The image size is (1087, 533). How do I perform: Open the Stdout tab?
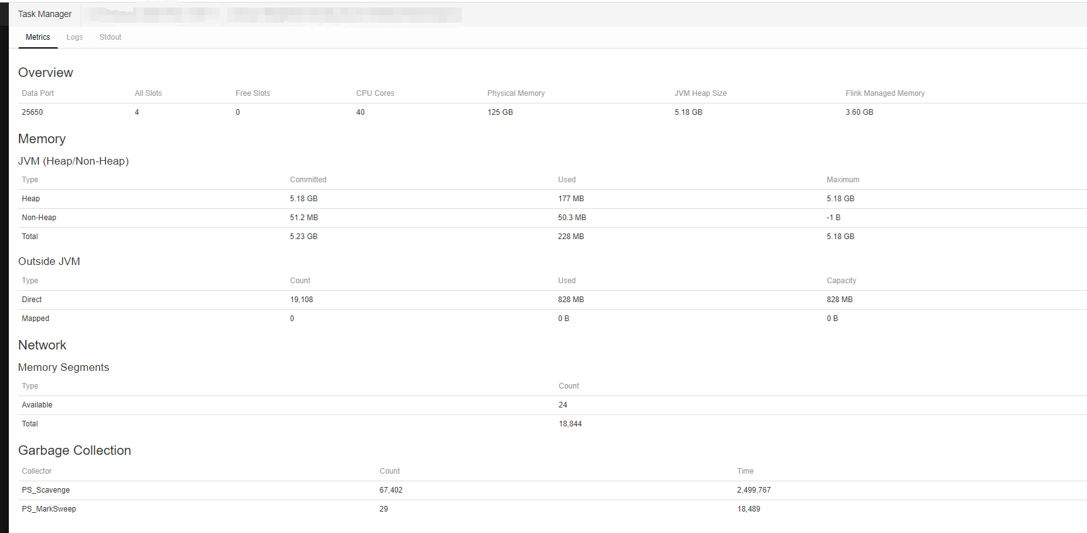pos(110,37)
